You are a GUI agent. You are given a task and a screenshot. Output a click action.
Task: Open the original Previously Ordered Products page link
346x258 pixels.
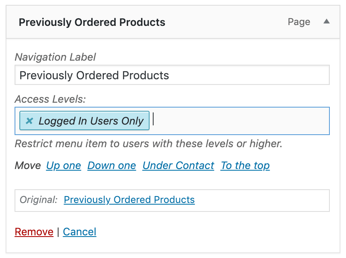click(x=129, y=200)
